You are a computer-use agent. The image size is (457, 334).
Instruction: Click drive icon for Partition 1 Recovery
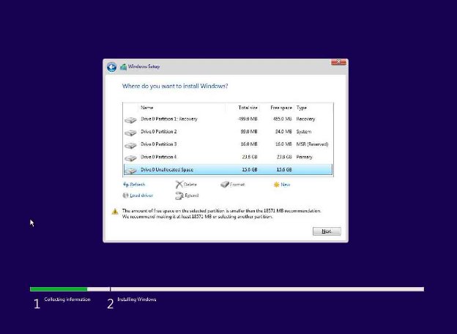130,120
